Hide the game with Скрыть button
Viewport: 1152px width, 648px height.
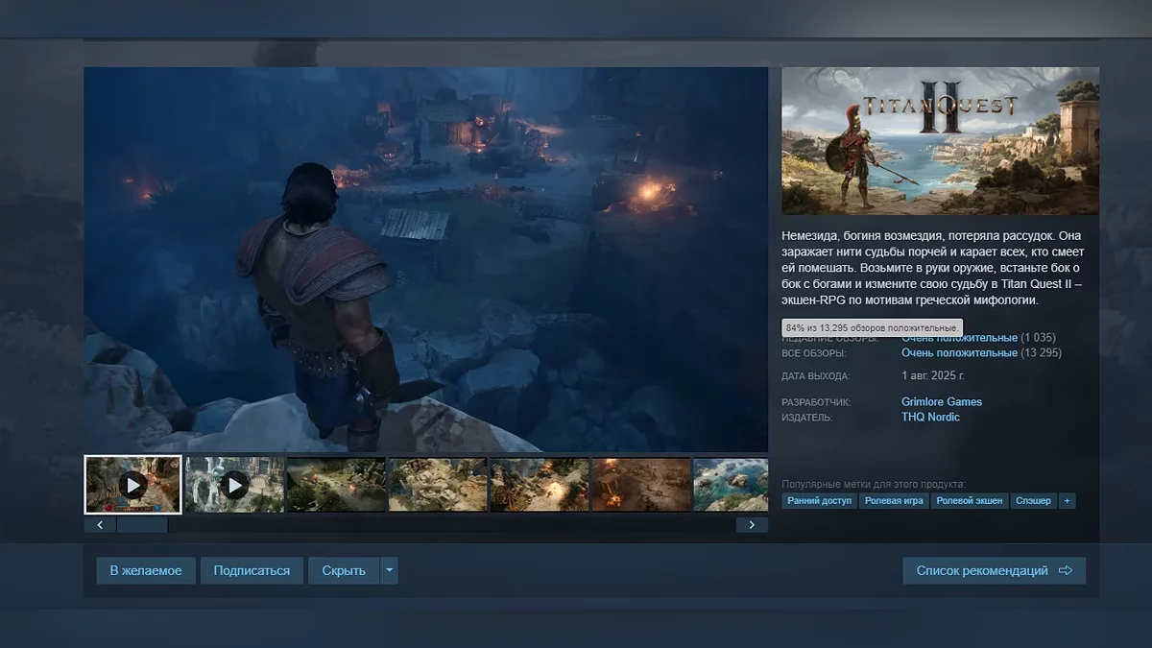[x=344, y=570]
